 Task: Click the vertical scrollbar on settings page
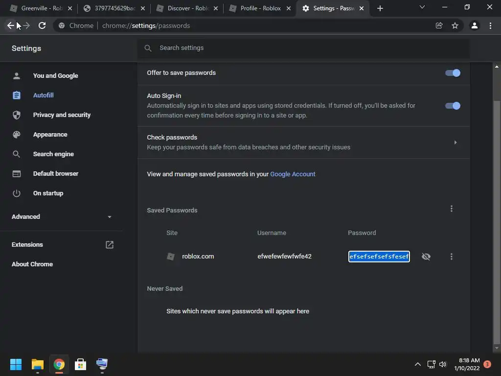pyautogui.click(x=497, y=224)
